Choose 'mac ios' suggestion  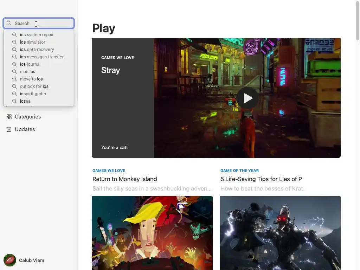[x=39, y=72]
